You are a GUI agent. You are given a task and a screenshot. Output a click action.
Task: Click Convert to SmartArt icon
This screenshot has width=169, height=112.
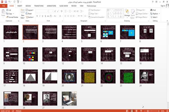coord(96,17)
